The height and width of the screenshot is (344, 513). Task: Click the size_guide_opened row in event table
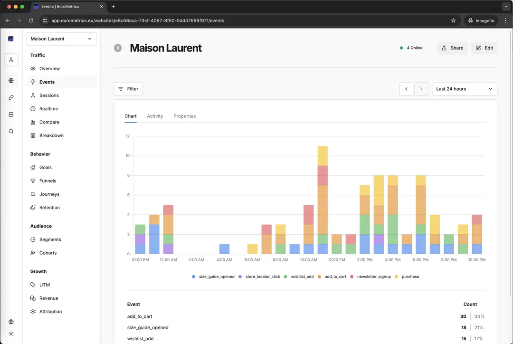(x=305, y=328)
